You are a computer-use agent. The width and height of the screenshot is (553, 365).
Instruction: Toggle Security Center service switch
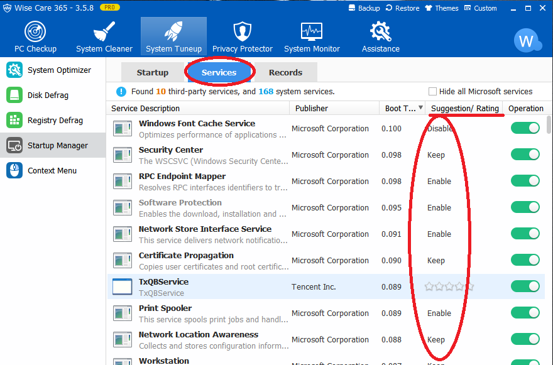[x=525, y=155]
